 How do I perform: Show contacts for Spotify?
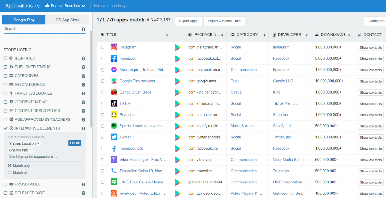coord(371,126)
